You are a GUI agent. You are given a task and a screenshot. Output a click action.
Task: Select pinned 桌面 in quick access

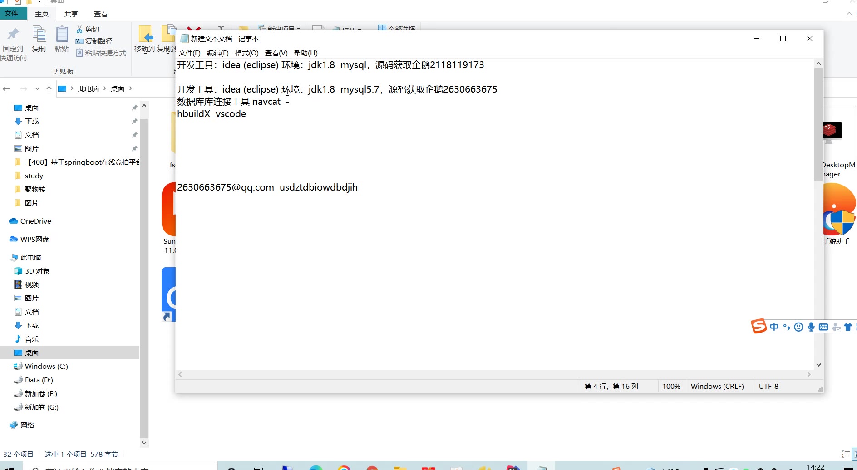[x=32, y=108]
